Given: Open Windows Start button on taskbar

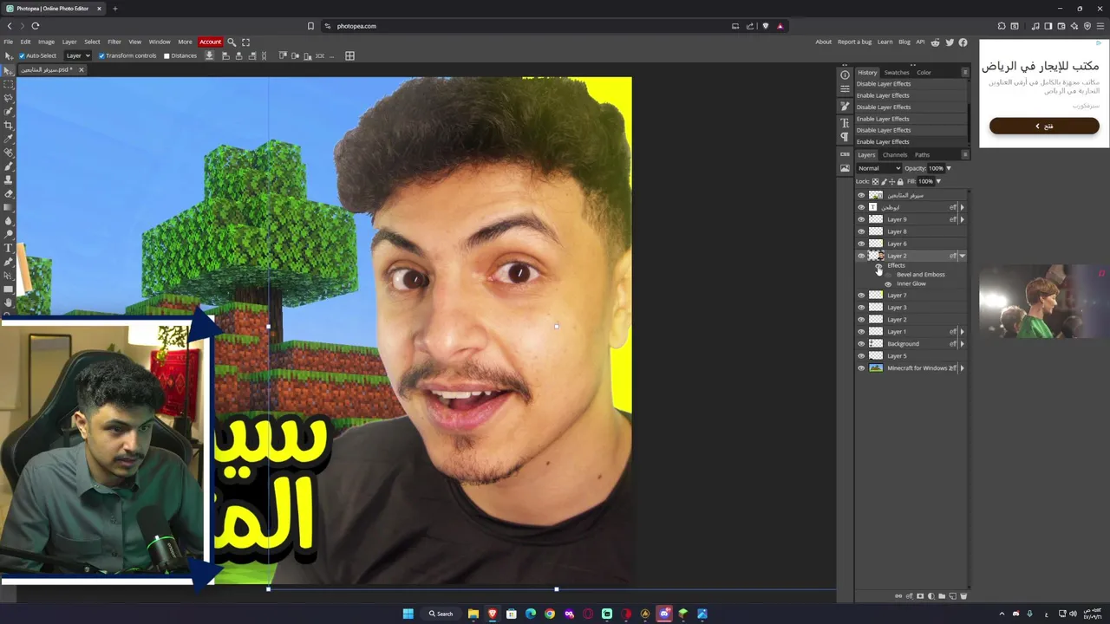Looking at the screenshot, I should (408, 614).
